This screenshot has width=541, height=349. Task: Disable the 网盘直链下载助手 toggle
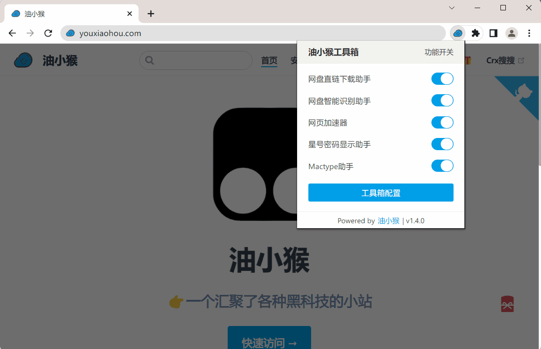click(x=442, y=78)
